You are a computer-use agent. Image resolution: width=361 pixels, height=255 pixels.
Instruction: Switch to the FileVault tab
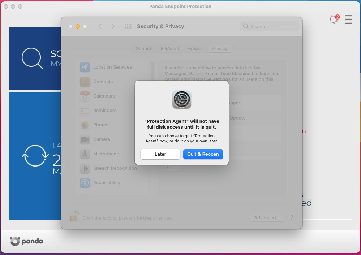click(170, 48)
